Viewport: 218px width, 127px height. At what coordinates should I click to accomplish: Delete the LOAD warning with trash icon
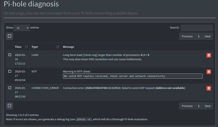point(209,55)
